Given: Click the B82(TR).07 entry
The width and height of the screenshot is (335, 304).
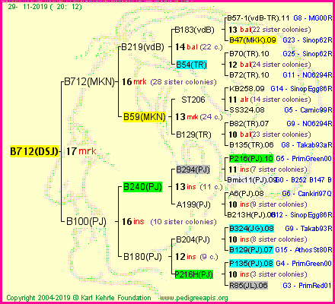Looking at the screenshot, I should 249,124.
